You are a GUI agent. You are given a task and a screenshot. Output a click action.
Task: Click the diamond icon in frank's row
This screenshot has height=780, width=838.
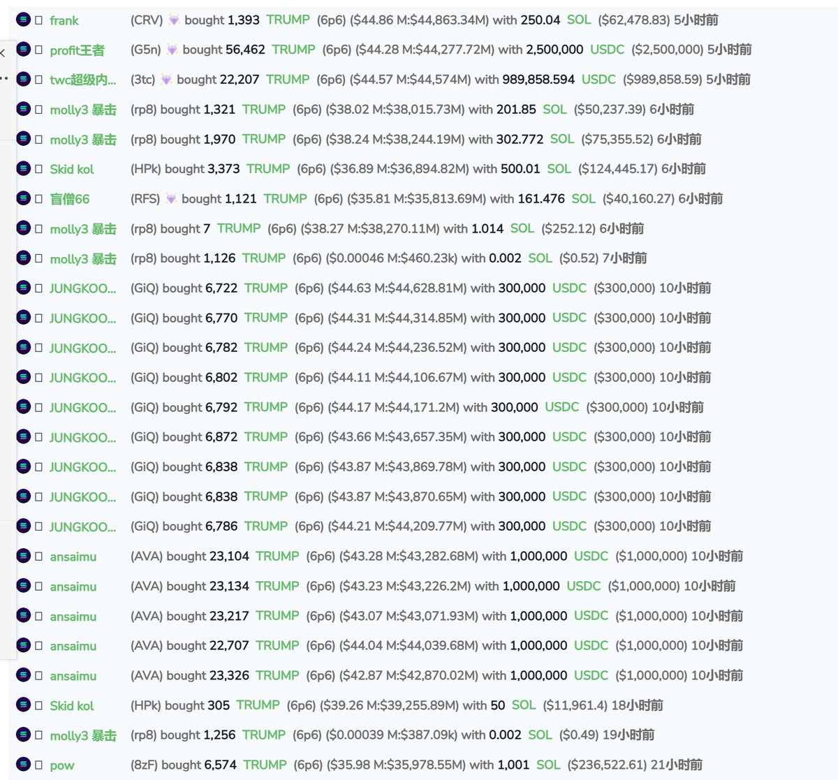[173, 20]
